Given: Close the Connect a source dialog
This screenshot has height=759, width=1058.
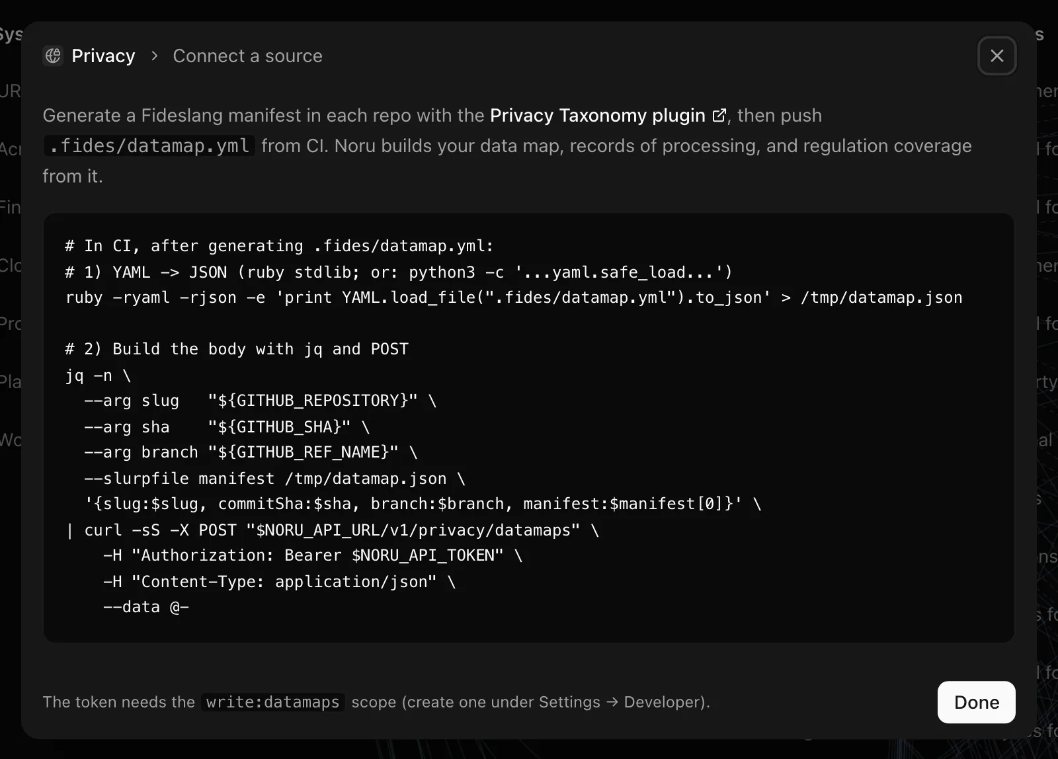Looking at the screenshot, I should pyautogui.click(x=997, y=56).
